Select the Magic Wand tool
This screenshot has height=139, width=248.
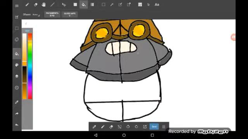112,5
